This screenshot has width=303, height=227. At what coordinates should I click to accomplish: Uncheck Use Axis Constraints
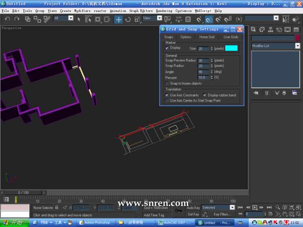167,95
